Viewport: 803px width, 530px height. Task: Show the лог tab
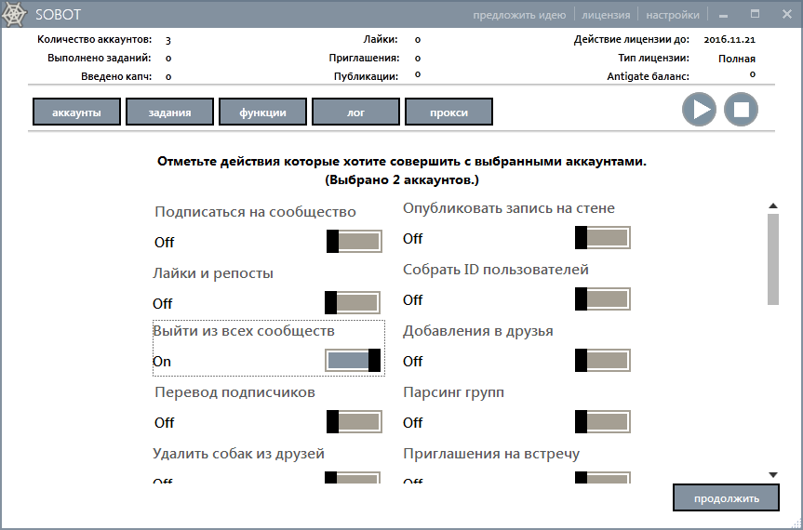pos(356,112)
